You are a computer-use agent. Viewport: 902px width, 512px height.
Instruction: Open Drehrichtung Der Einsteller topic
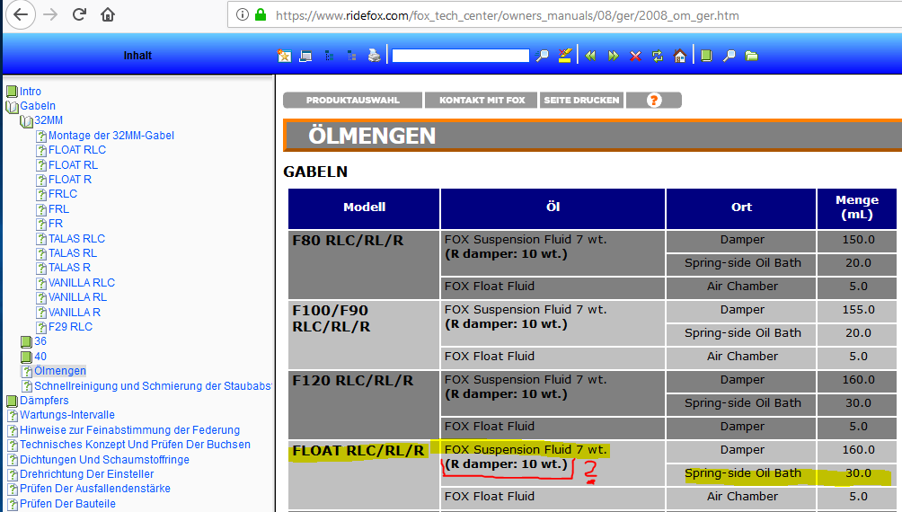coord(87,474)
